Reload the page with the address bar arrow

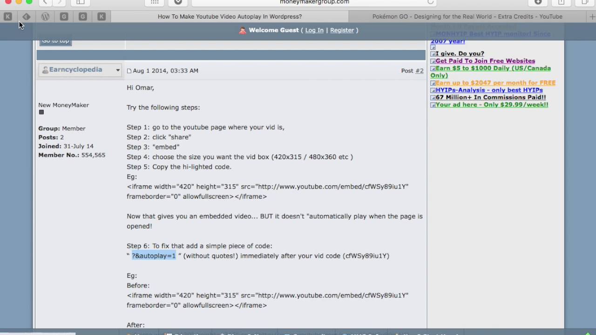(x=430, y=2)
